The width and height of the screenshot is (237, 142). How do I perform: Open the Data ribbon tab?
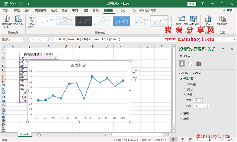coord(64,11)
